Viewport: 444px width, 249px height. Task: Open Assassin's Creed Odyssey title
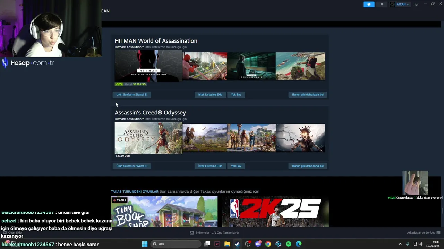[150, 113]
